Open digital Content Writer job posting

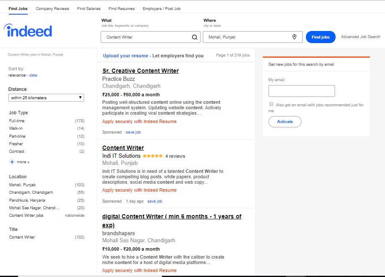pyautogui.click(x=172, y=221)
